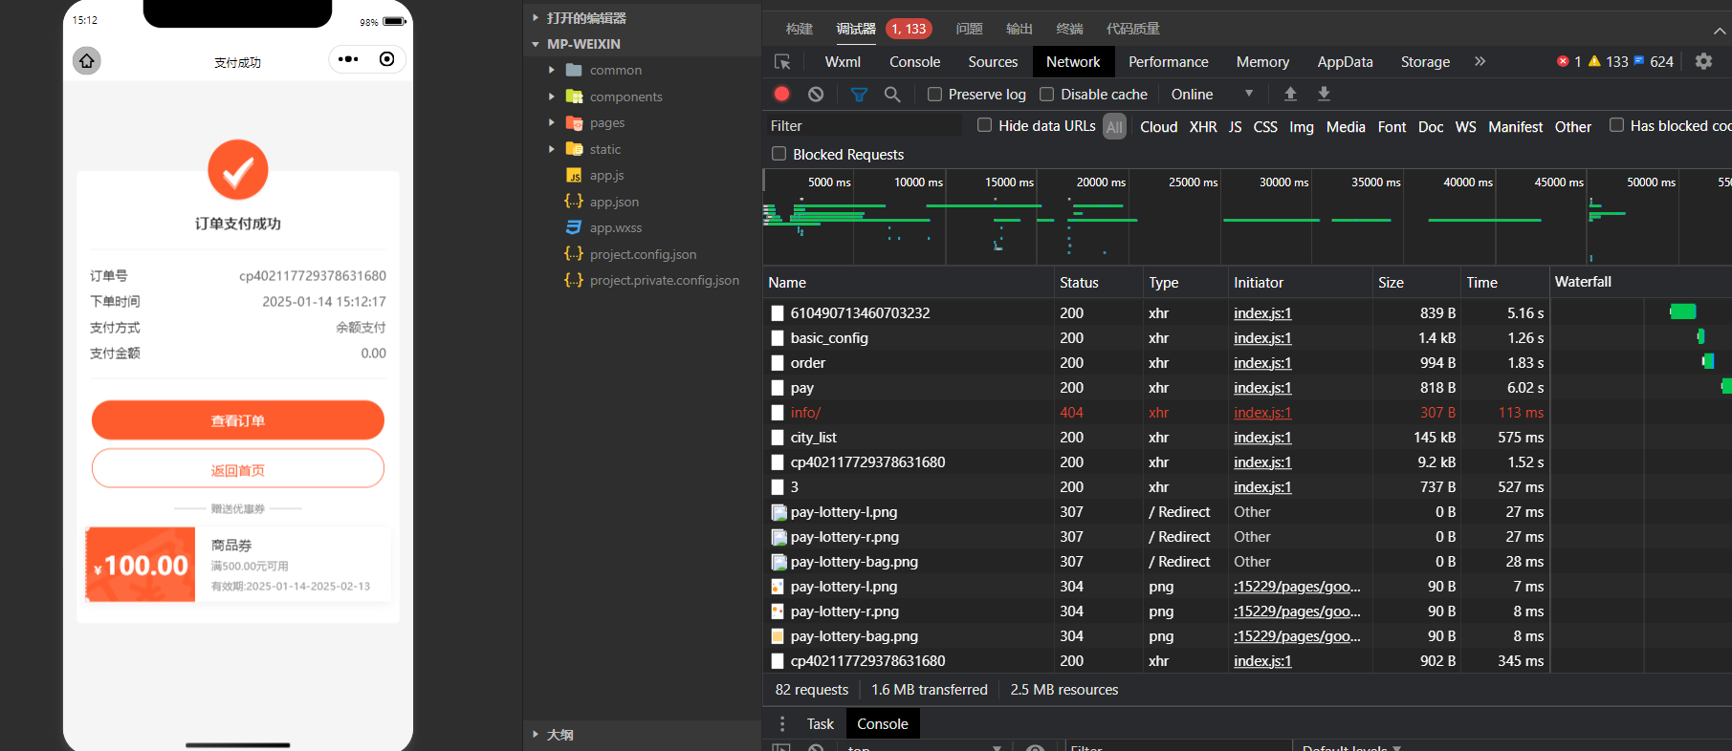The width and height of the screenshot is (1732, 751).
Task: Tap the capsule close circle in simulator
Action: (x=386, y=59)
